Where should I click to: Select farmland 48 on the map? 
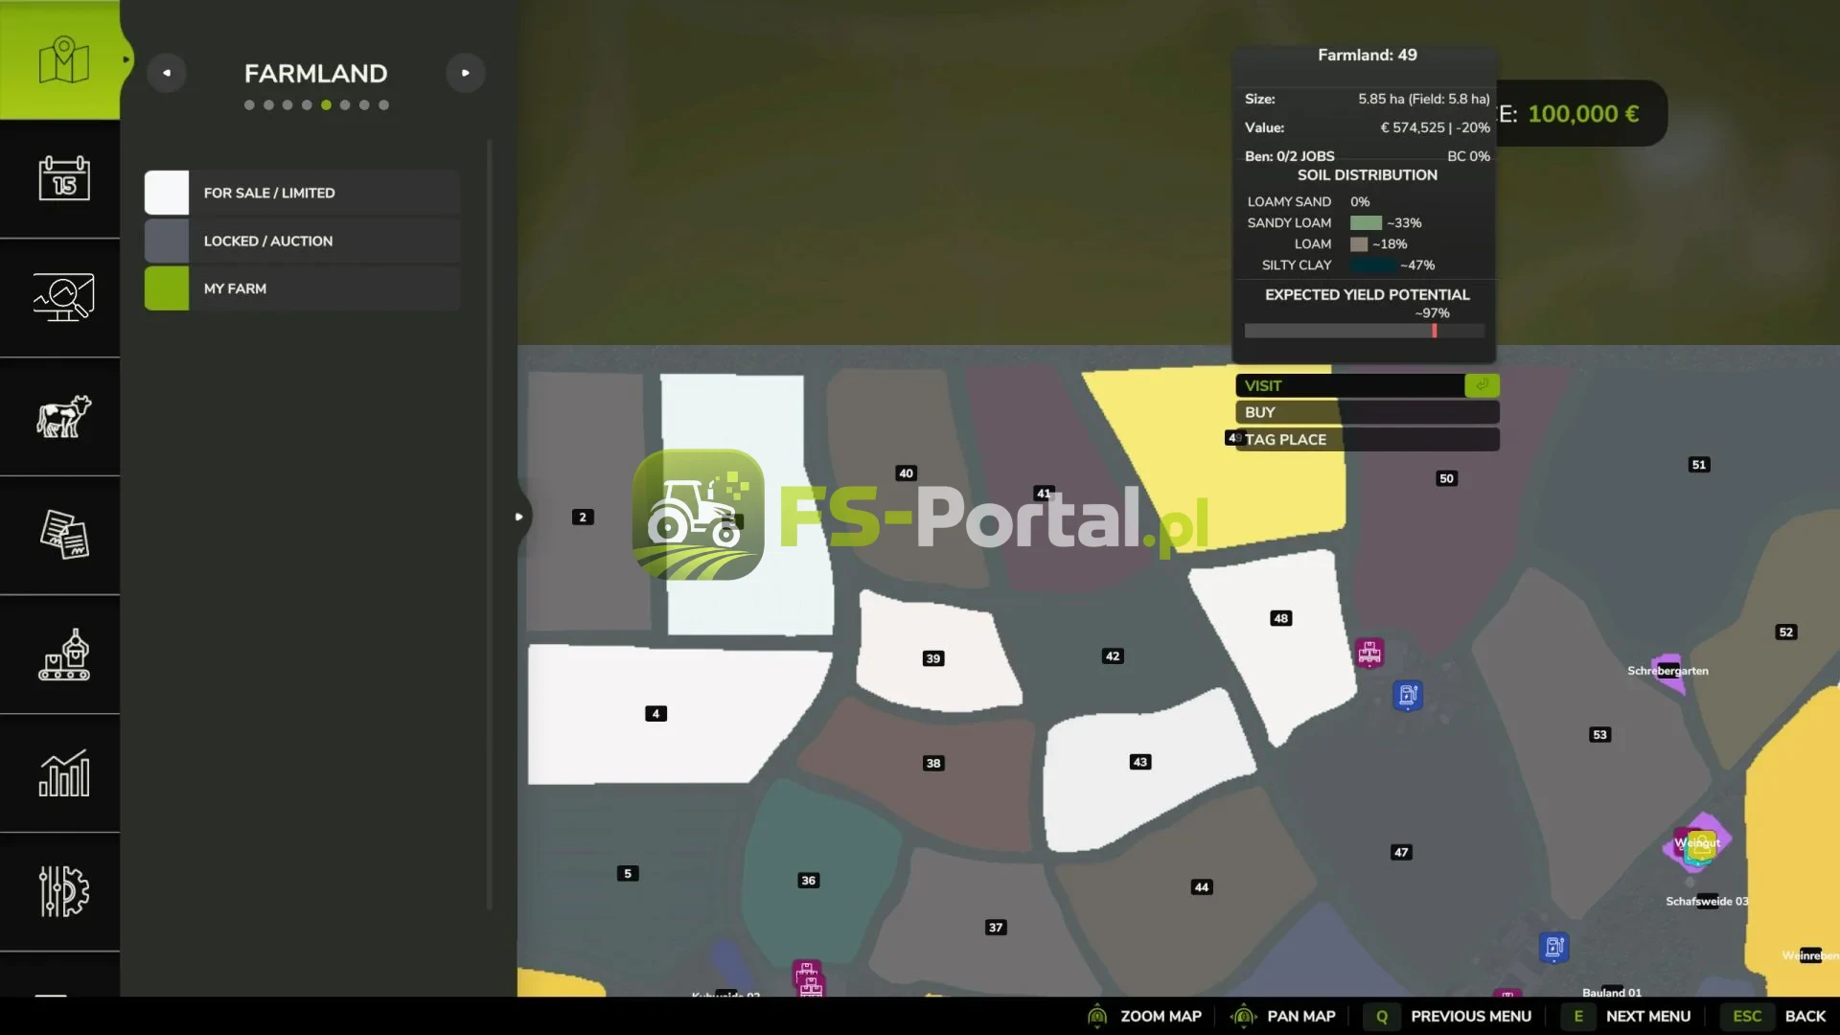pos(1280,618)
